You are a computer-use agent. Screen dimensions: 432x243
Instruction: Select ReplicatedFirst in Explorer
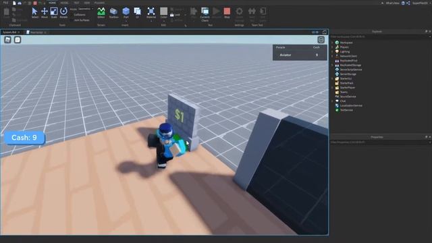[348, 61]
